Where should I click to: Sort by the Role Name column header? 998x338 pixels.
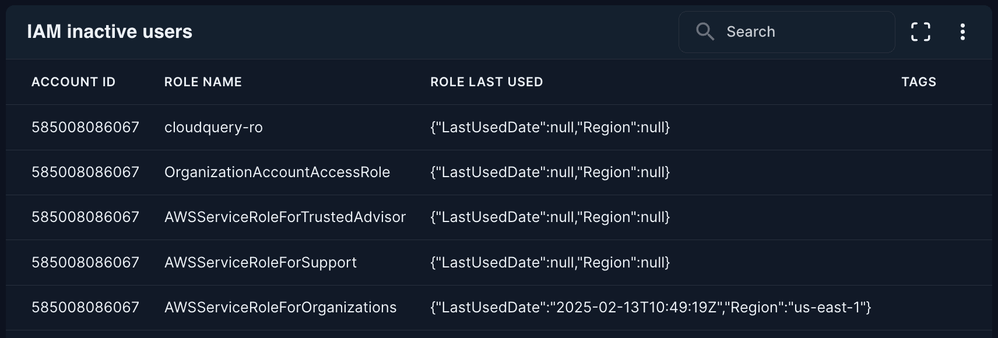tap(203, 82)
